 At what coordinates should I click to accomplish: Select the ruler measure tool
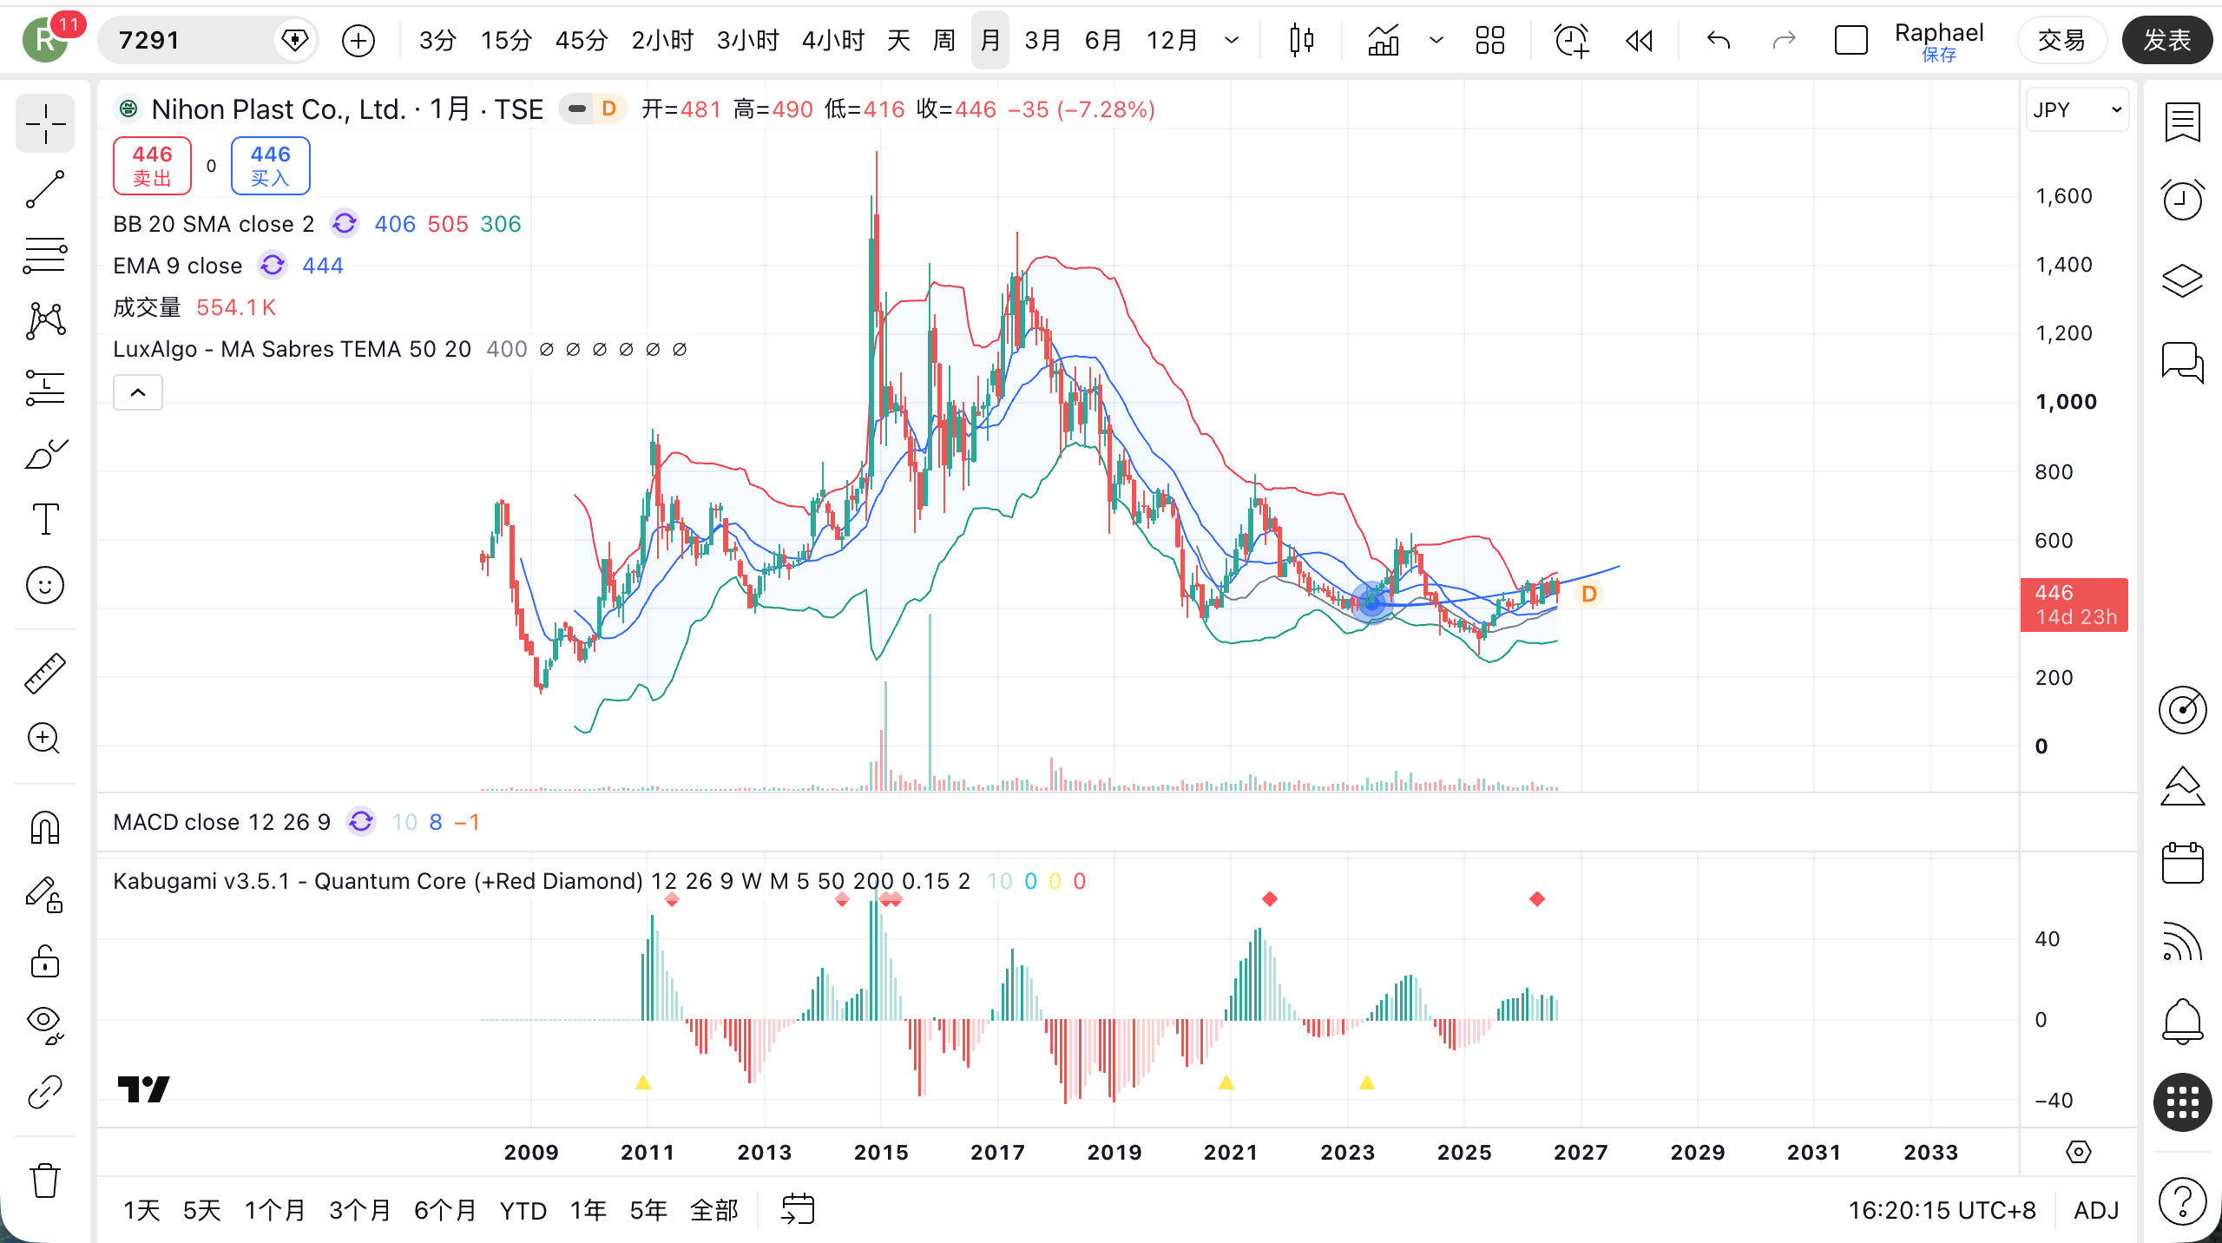coord(45,674)
